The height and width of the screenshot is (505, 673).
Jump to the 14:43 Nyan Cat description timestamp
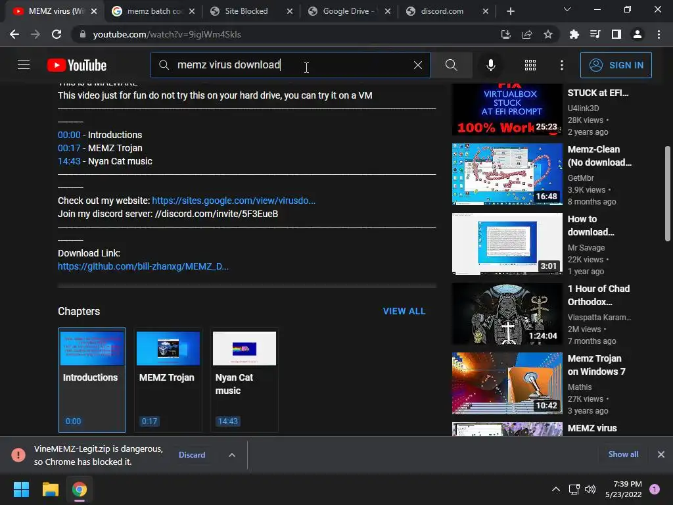pos(69,162)
